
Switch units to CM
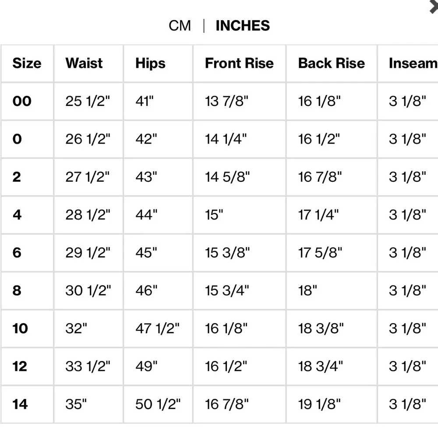tap(180, 26)
